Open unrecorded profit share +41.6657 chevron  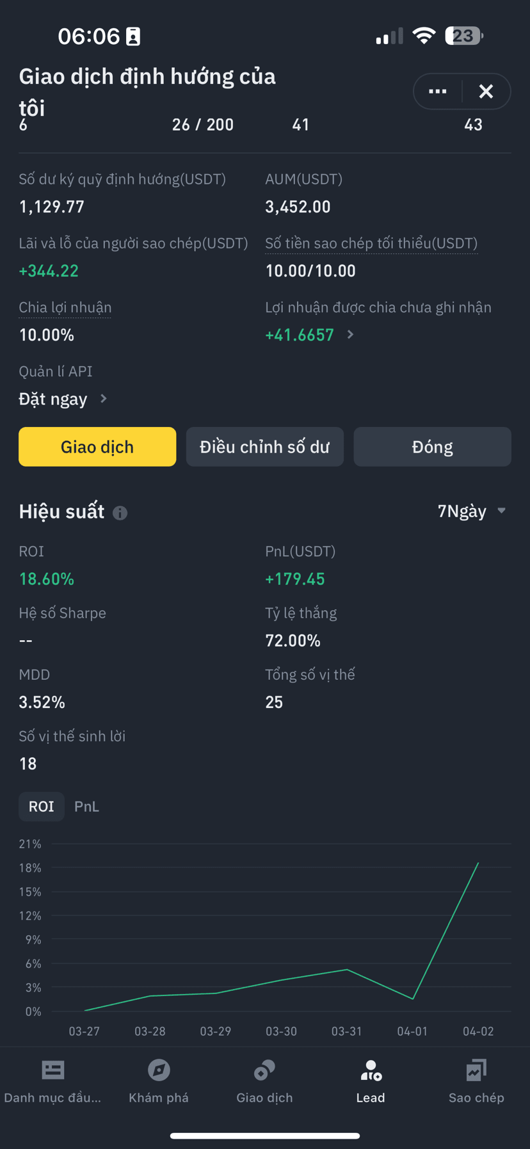click(x=350, y=335)
